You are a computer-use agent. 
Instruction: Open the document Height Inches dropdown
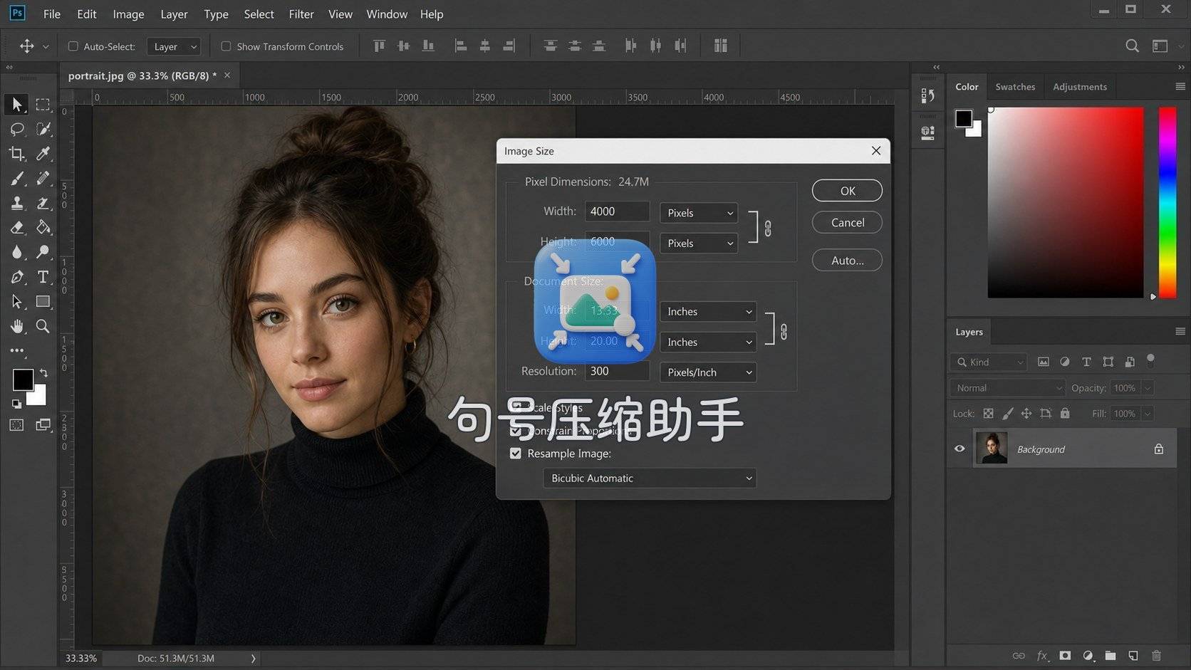(x=708, y=342)
